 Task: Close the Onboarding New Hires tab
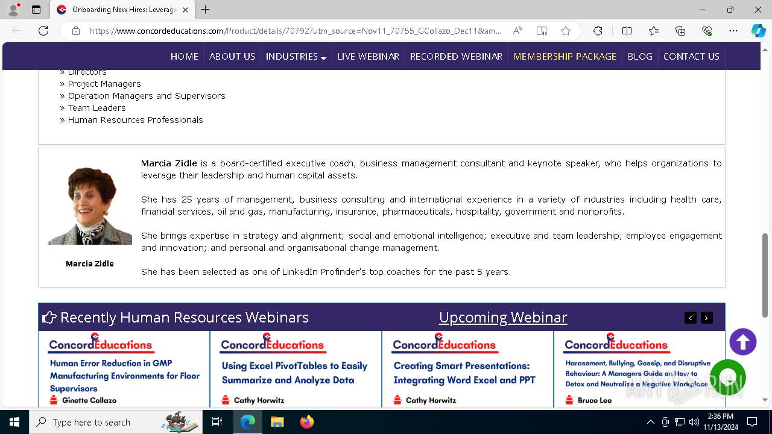point(185,10)
